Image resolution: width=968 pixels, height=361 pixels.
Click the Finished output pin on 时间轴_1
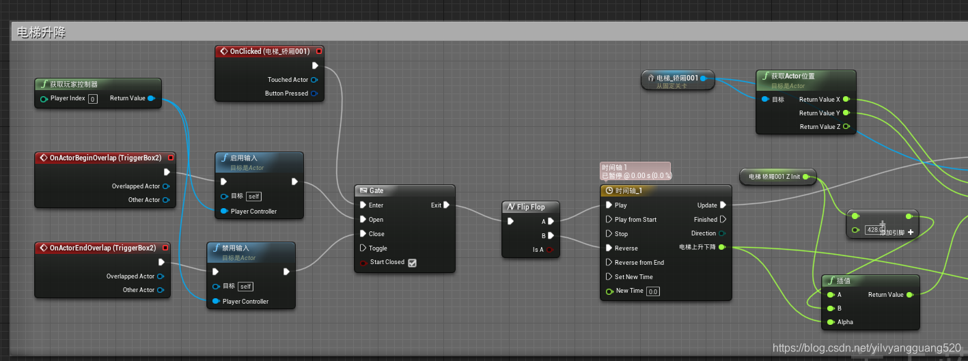(x=723, y=220)
